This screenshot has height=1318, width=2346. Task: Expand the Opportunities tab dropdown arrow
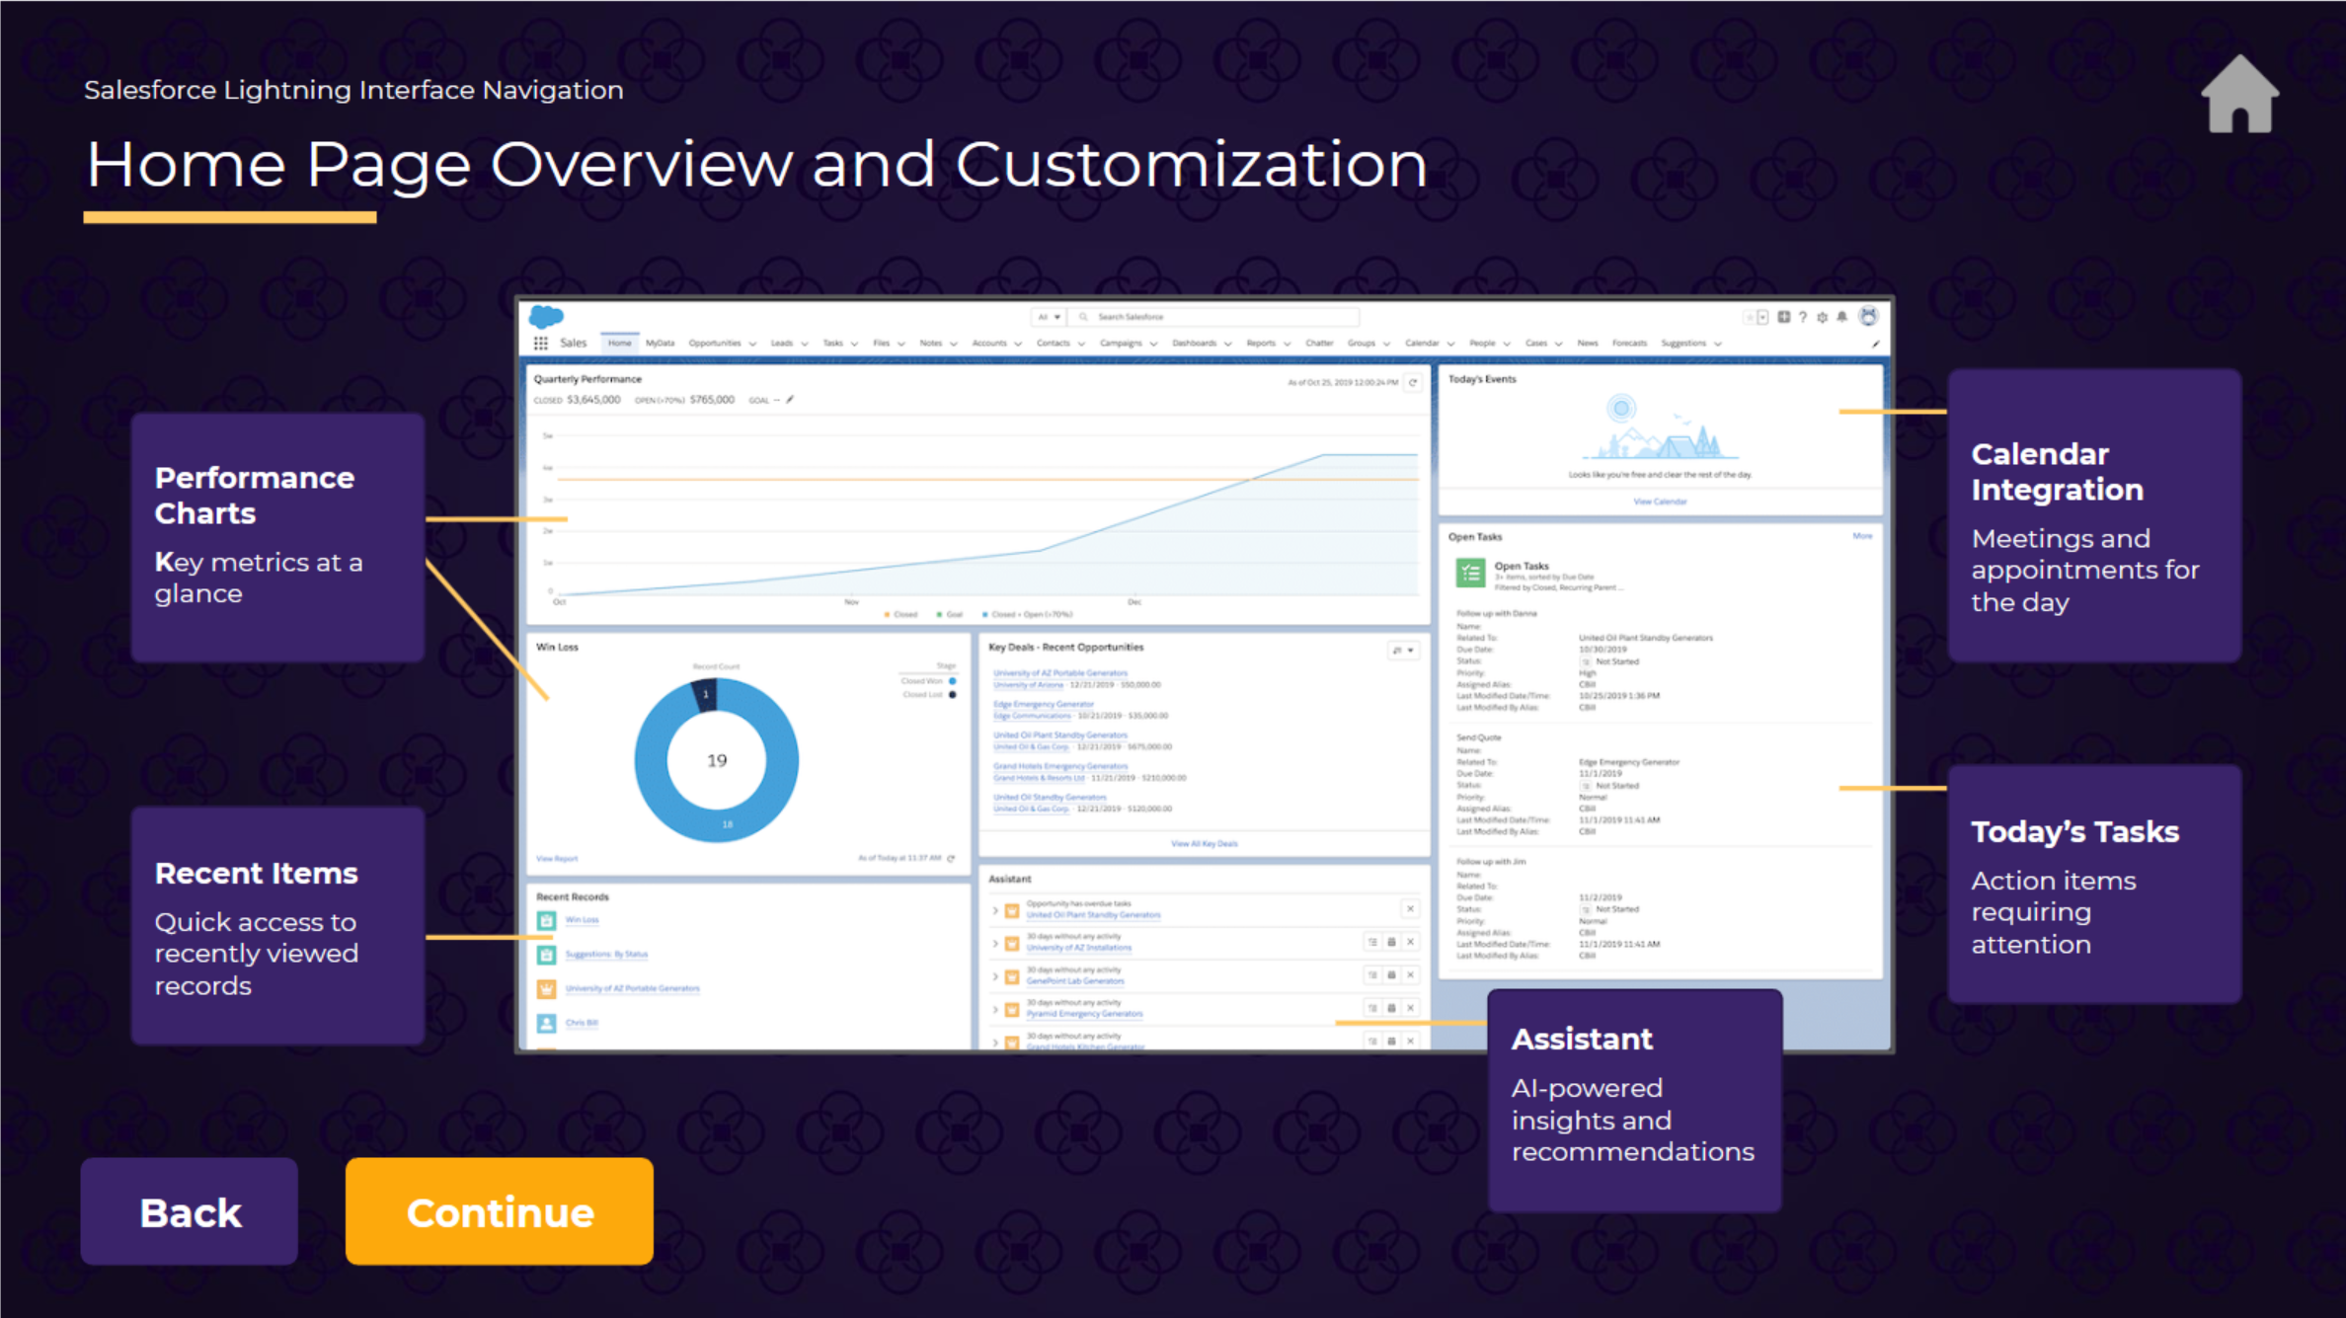[x=753, y=345]
